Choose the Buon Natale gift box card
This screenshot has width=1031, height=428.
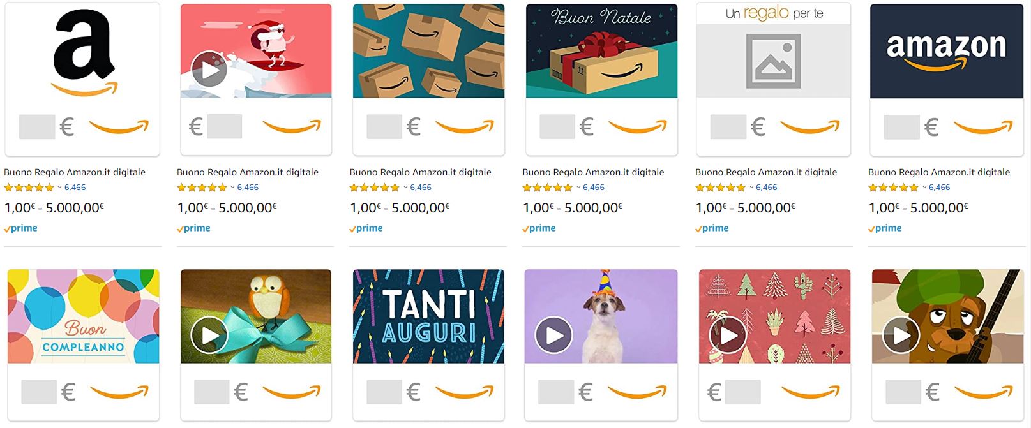coord(601,79)
